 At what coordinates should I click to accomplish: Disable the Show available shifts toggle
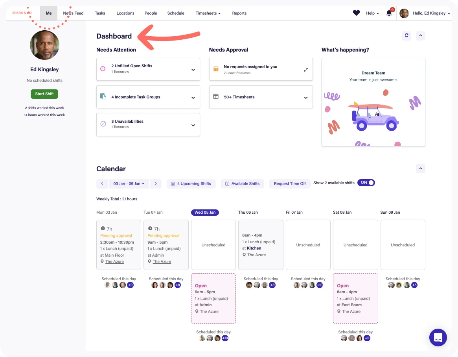[x=366, y=183]
